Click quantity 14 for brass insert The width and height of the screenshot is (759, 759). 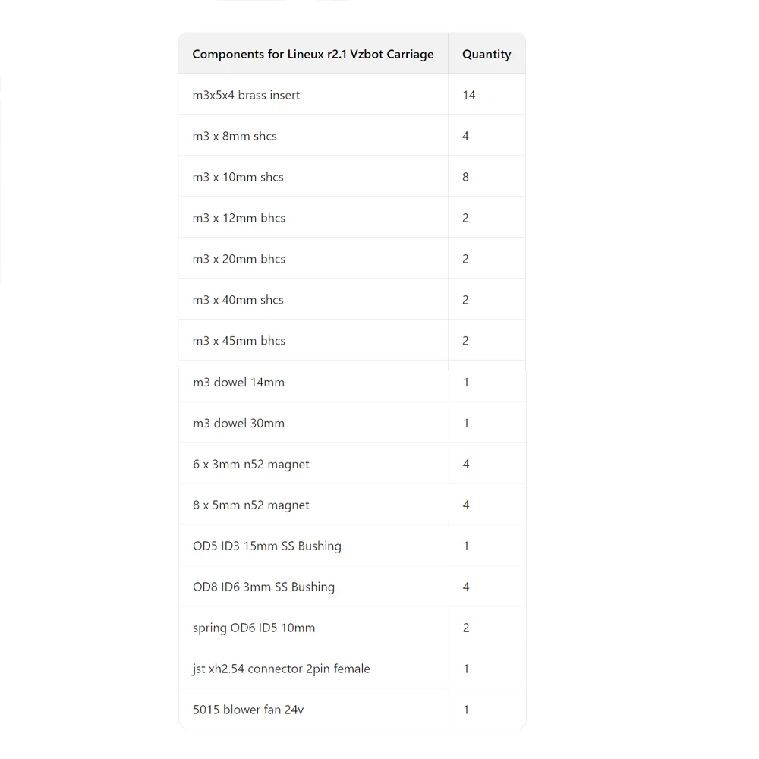click(469, 95)
